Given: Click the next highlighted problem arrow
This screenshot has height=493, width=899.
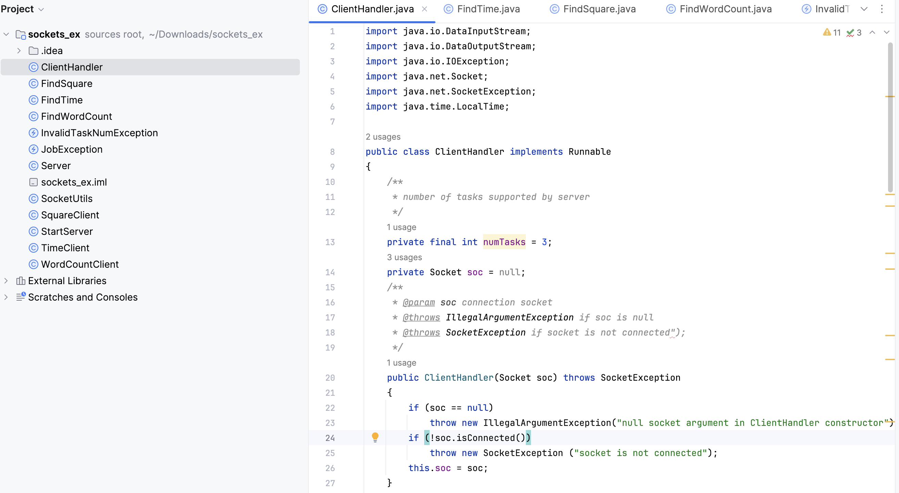Looking at the screenshot, I should (887, 33).
